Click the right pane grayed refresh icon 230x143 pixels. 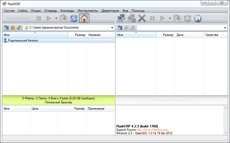(187, 18)
